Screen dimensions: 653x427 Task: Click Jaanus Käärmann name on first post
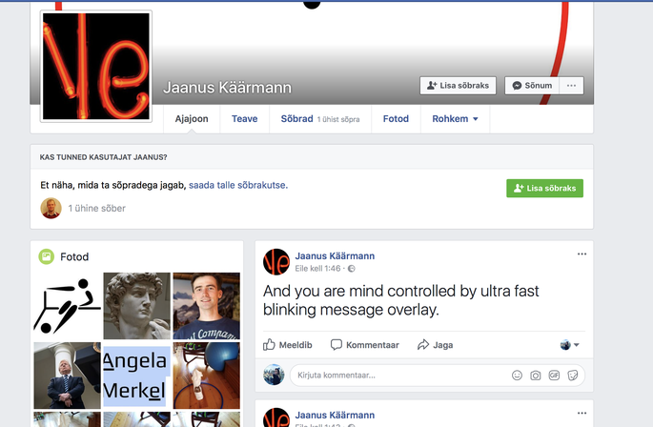point(335,255)
